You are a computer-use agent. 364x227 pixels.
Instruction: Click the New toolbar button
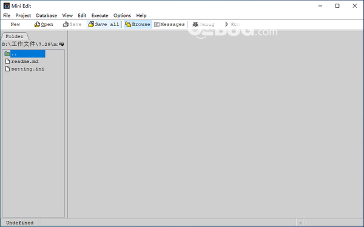pos(15,24)
